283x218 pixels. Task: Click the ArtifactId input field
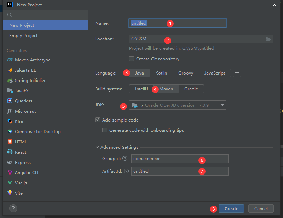point(180,171)
